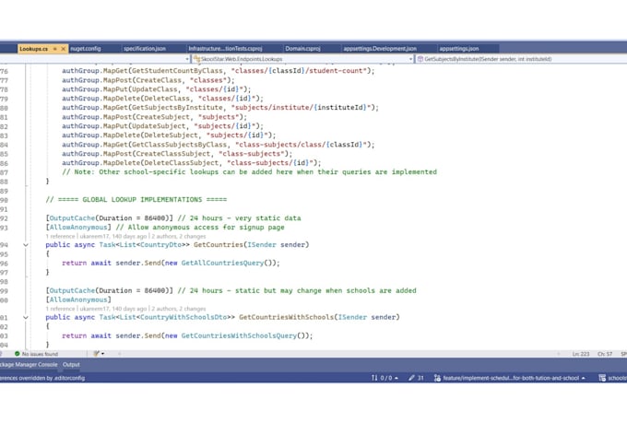Click '2 authors, 2 changes' above GetCountriesWithSchools

click(179, 309)
